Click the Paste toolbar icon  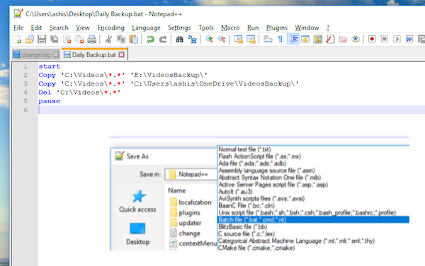133,39
